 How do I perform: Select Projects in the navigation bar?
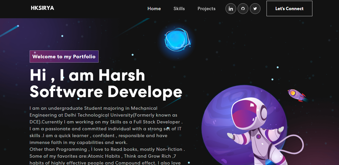coord(206,9)
